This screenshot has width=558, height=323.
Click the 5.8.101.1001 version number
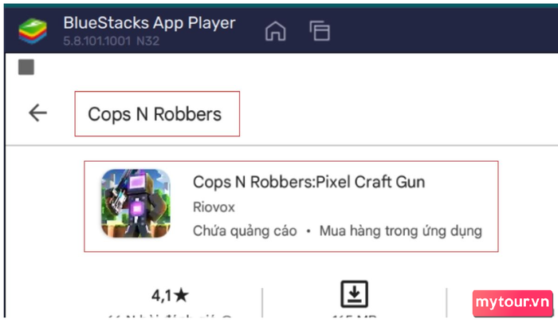pyautogui.click(x=97, y=41)
